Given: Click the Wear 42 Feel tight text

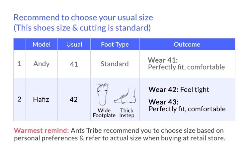Looking at the screenshot, I should [x=179, y=90].
